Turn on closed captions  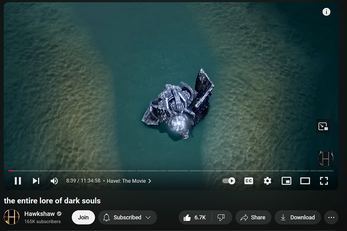click(x=248, y=181)
